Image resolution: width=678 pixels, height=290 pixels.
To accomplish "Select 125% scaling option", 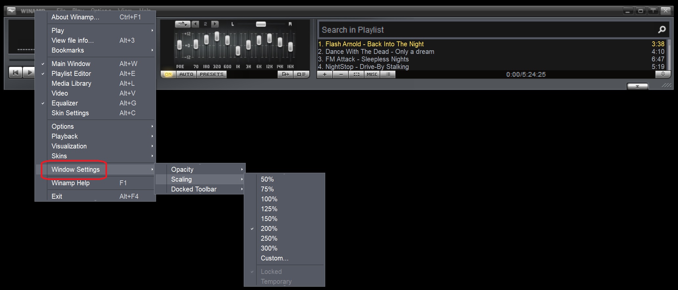I will pyautogui.click(x=284, y=209).
